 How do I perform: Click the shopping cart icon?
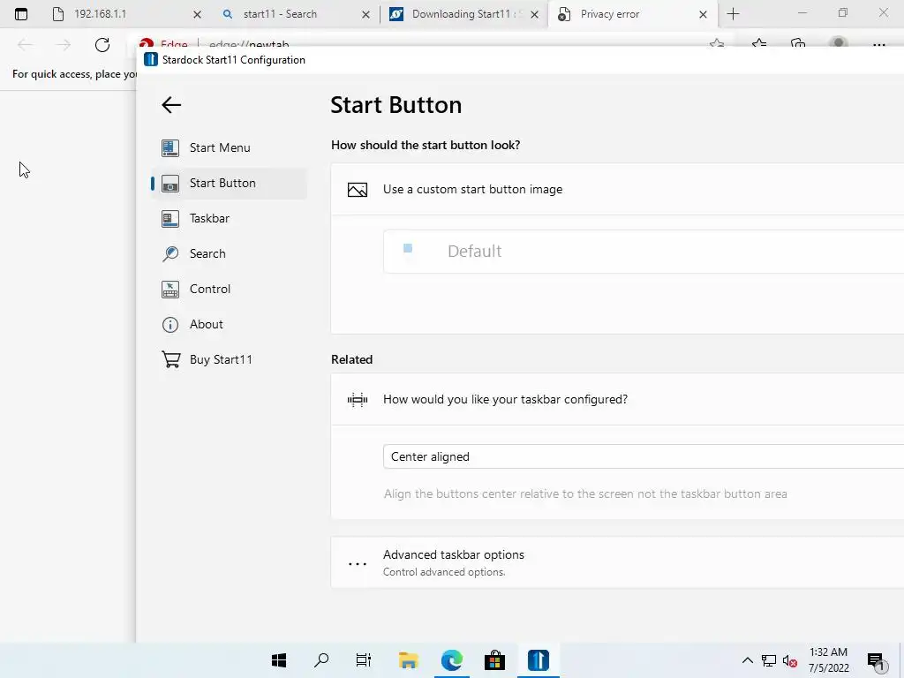170,359
